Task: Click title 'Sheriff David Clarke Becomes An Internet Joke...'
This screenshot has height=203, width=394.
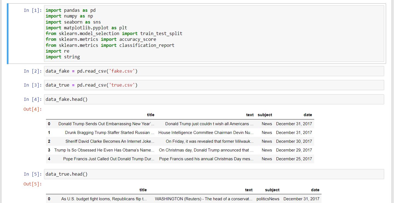Action: 110,141
